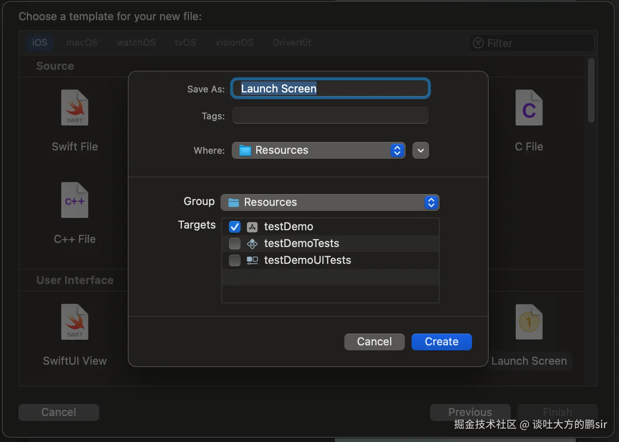The image size is (619, 442).
Task: Open the Group Resources popup menu
Action: 330,203
